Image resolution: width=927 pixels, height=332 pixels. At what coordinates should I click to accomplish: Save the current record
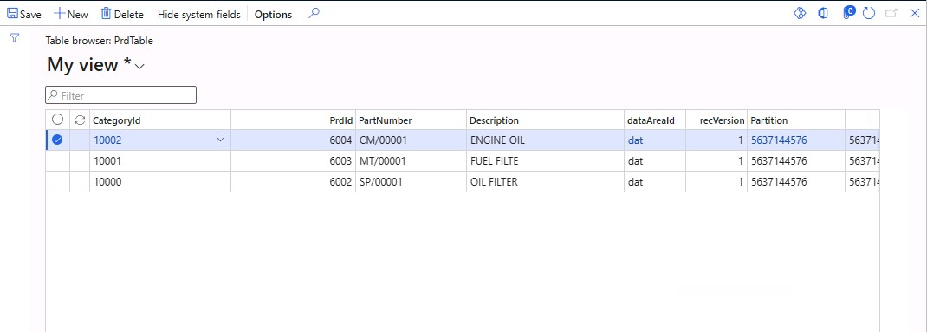tap(23, 14)
